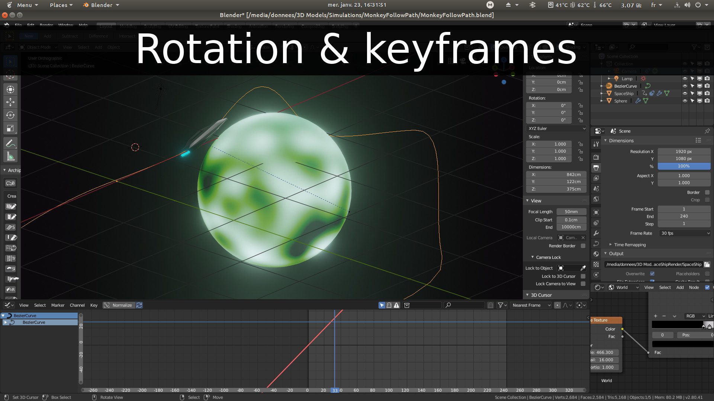Enable the Border checkbox
The width and height of the screenshot is (714, 401).
[707, 192]
